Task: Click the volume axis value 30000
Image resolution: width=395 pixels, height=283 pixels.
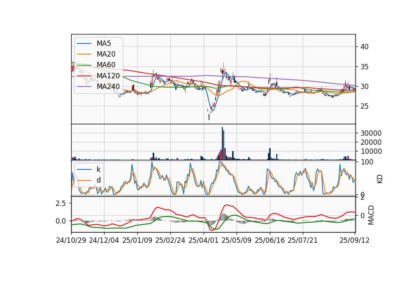Action: tap(371, 133)
